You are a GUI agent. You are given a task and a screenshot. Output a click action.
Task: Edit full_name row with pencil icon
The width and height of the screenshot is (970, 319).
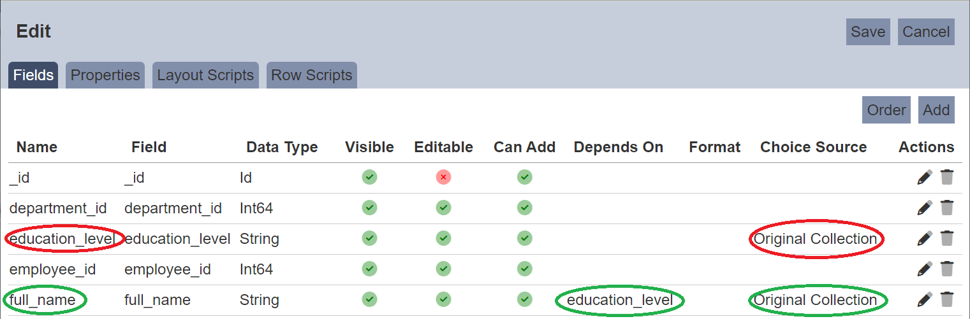click(x=924, y=300)
